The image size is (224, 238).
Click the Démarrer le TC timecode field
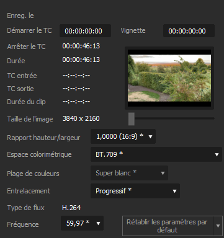[85, 31]
